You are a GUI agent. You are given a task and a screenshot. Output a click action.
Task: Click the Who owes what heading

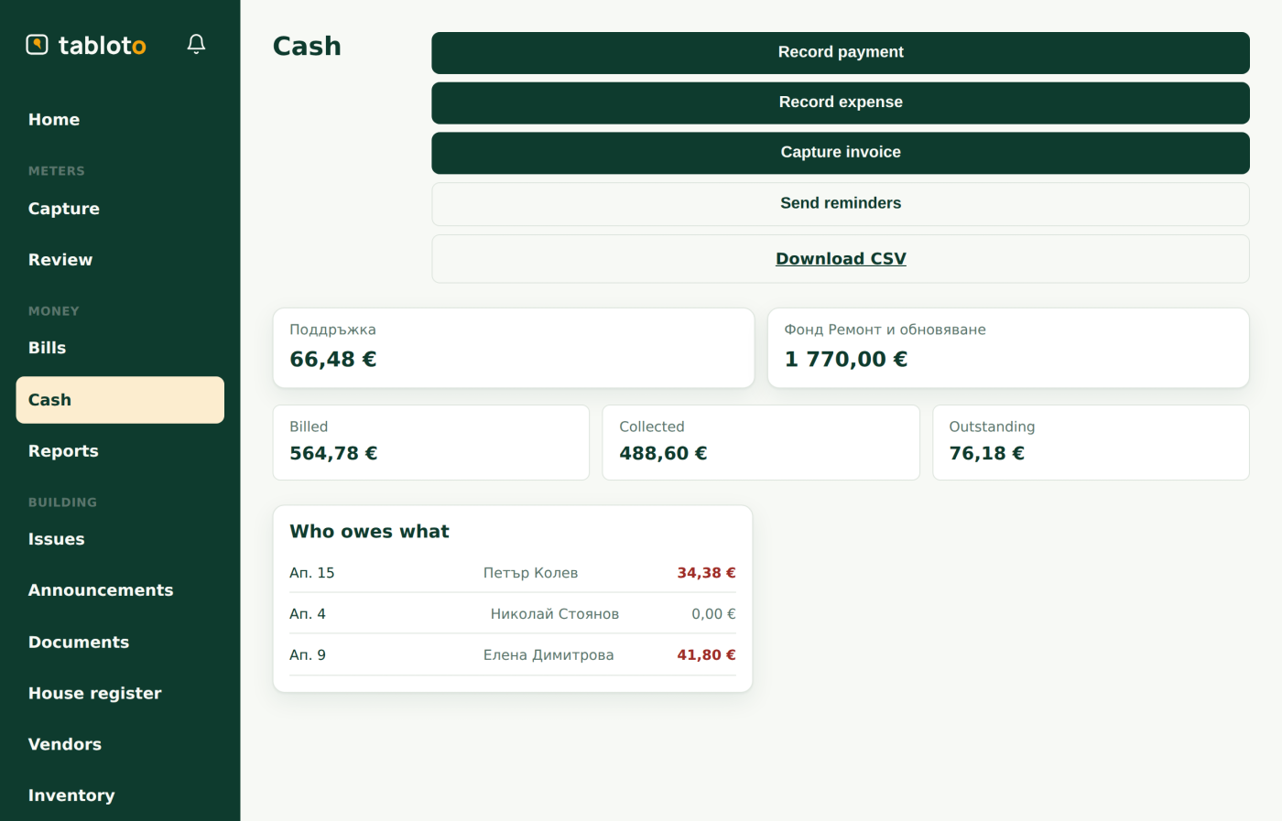point(369,532)
